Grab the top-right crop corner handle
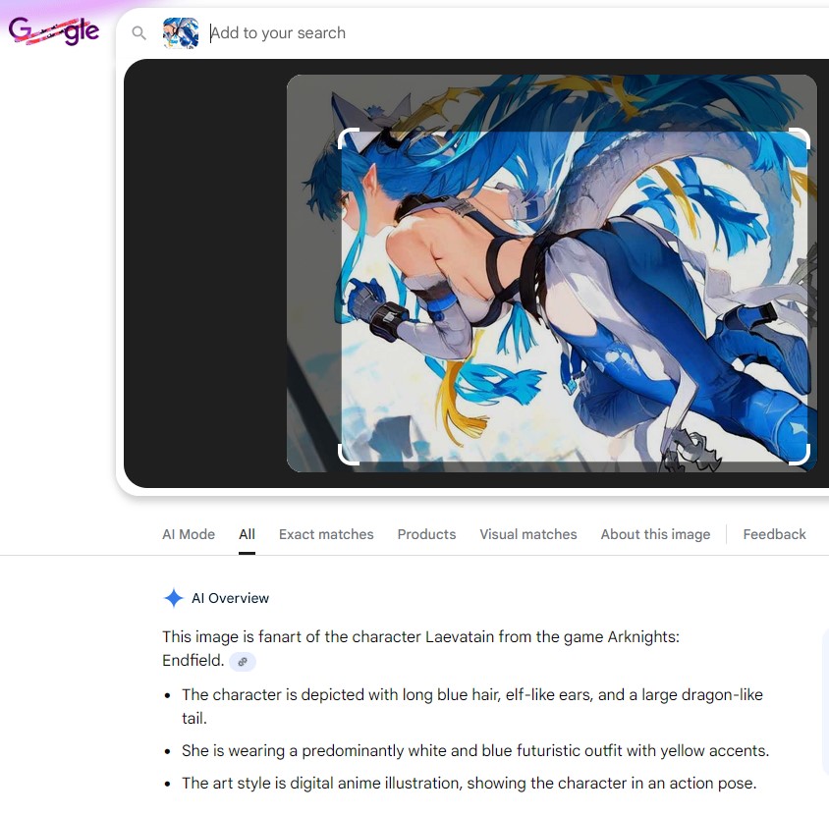829x816 pixels. [800, 139]
